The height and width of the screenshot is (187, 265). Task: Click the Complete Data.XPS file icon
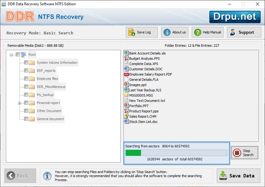click(126, 64)
